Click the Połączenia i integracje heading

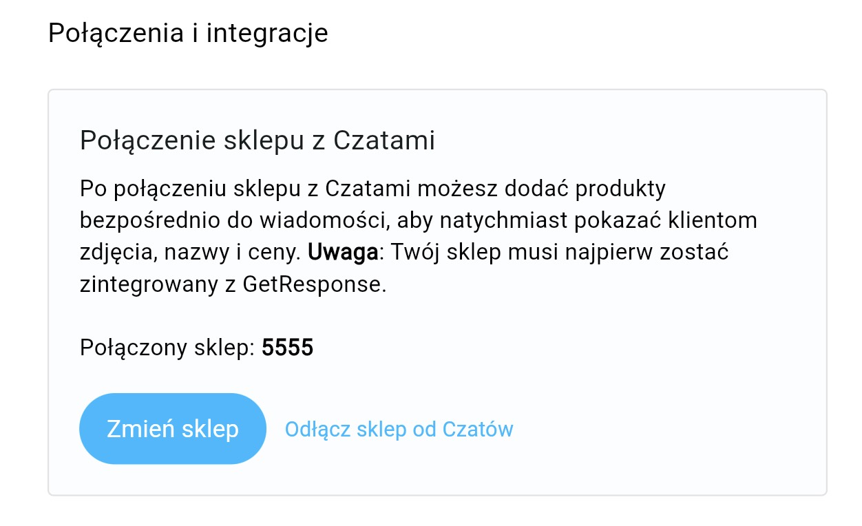click(x=187, y=32)
